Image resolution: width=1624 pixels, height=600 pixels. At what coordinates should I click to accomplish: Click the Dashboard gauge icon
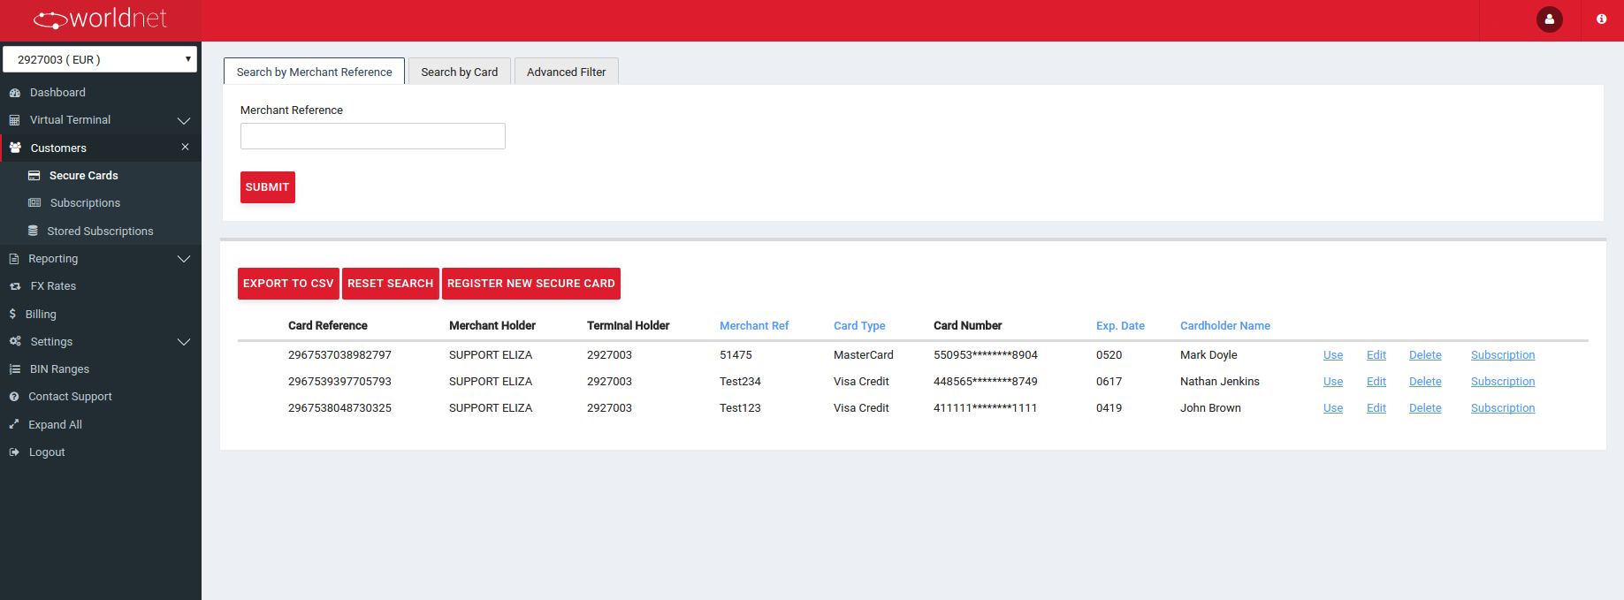[14, 93]
